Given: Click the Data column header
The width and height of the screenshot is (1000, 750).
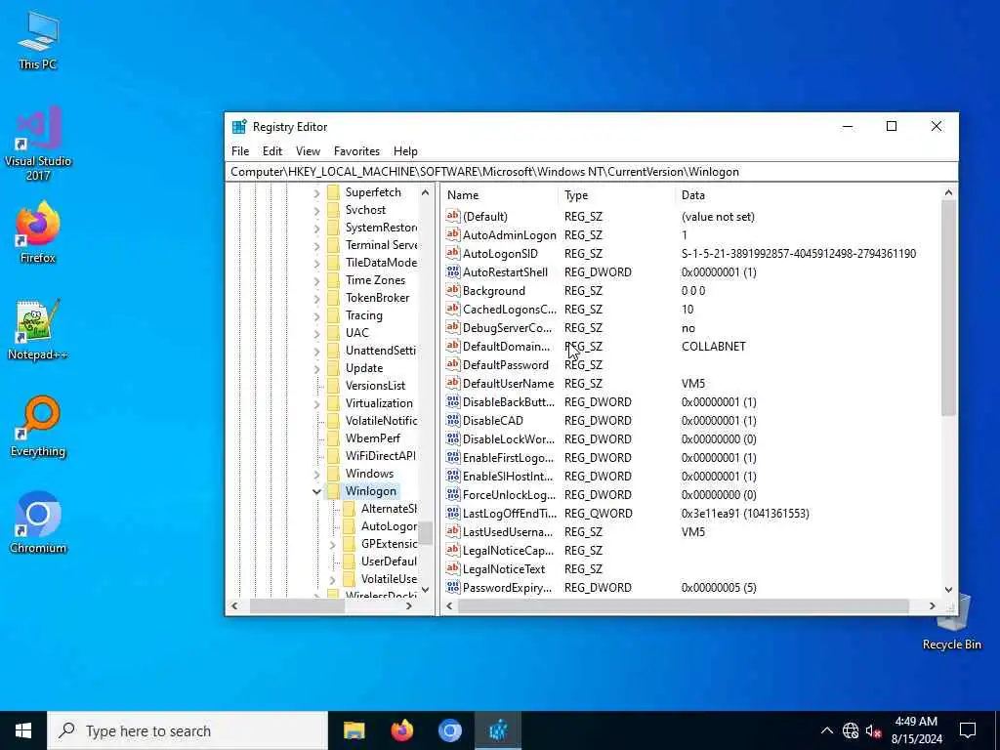Looking at the screenshot, I should point(807,195).
